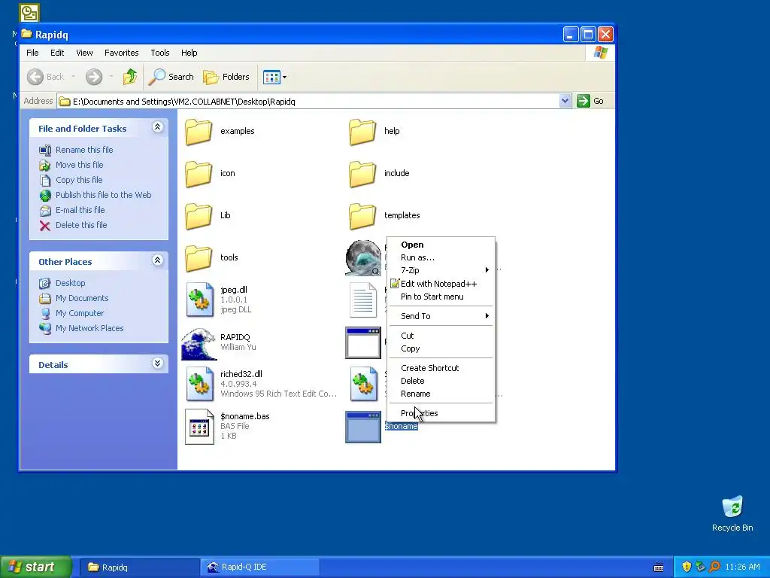The image size is (770, 578).
Task: Open the File menu
Action: pos(32,53)
